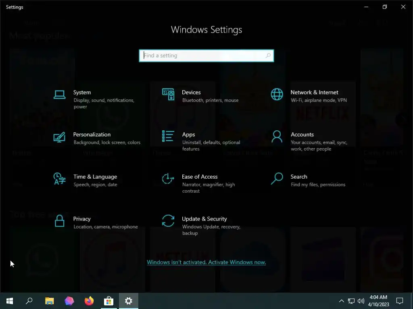Click the volume speaker tray icon
The width and height of the screenshot is (413, 309).
(361, 301)
